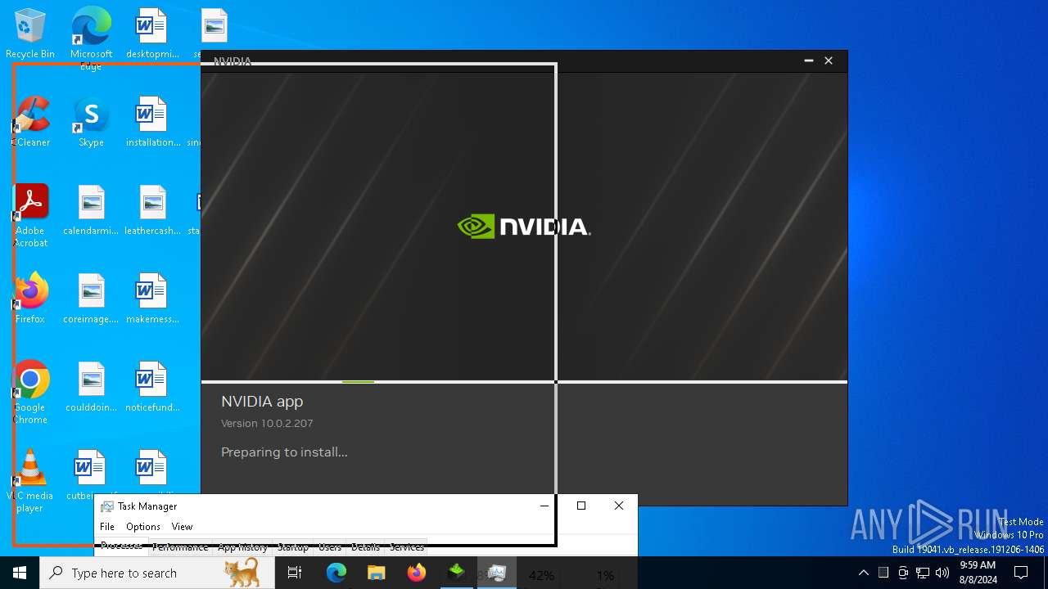Viewport: 1048px width, 589px height.
Task: Select the VLC media player shortcut
Action: [x=30, y=481]
